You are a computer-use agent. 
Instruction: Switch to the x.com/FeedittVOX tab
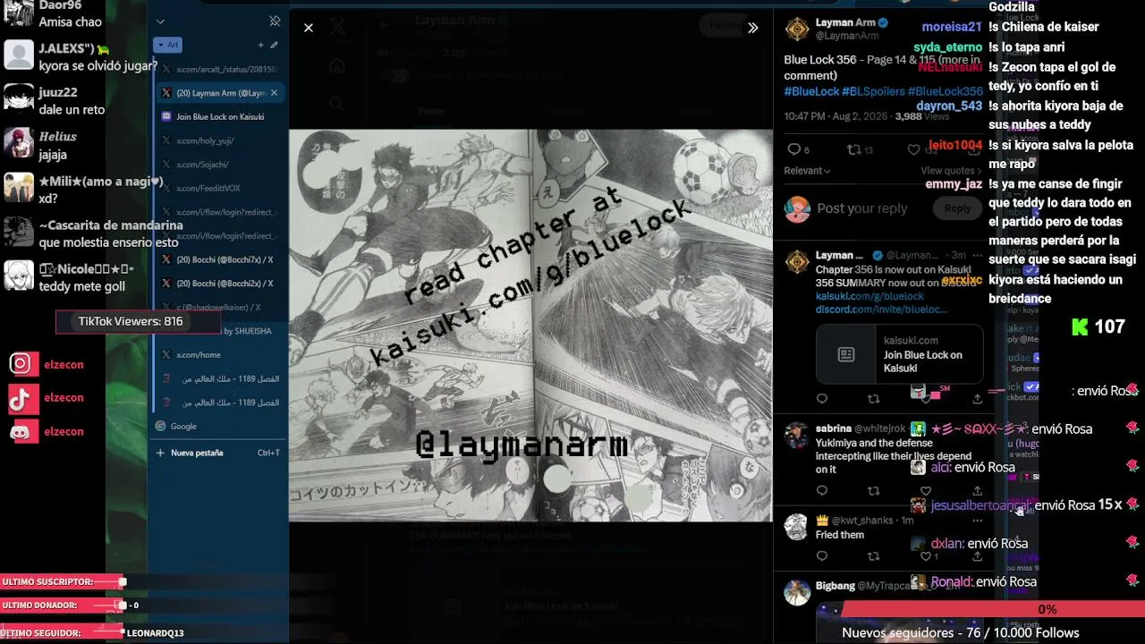(x=219, y=188)
